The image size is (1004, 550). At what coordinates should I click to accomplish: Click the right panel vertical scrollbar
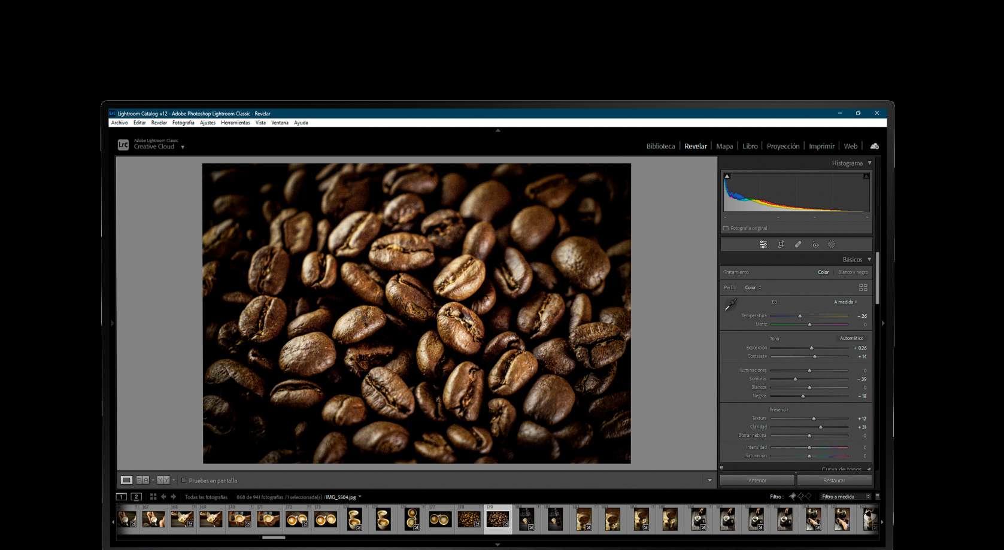click(878, 278)
